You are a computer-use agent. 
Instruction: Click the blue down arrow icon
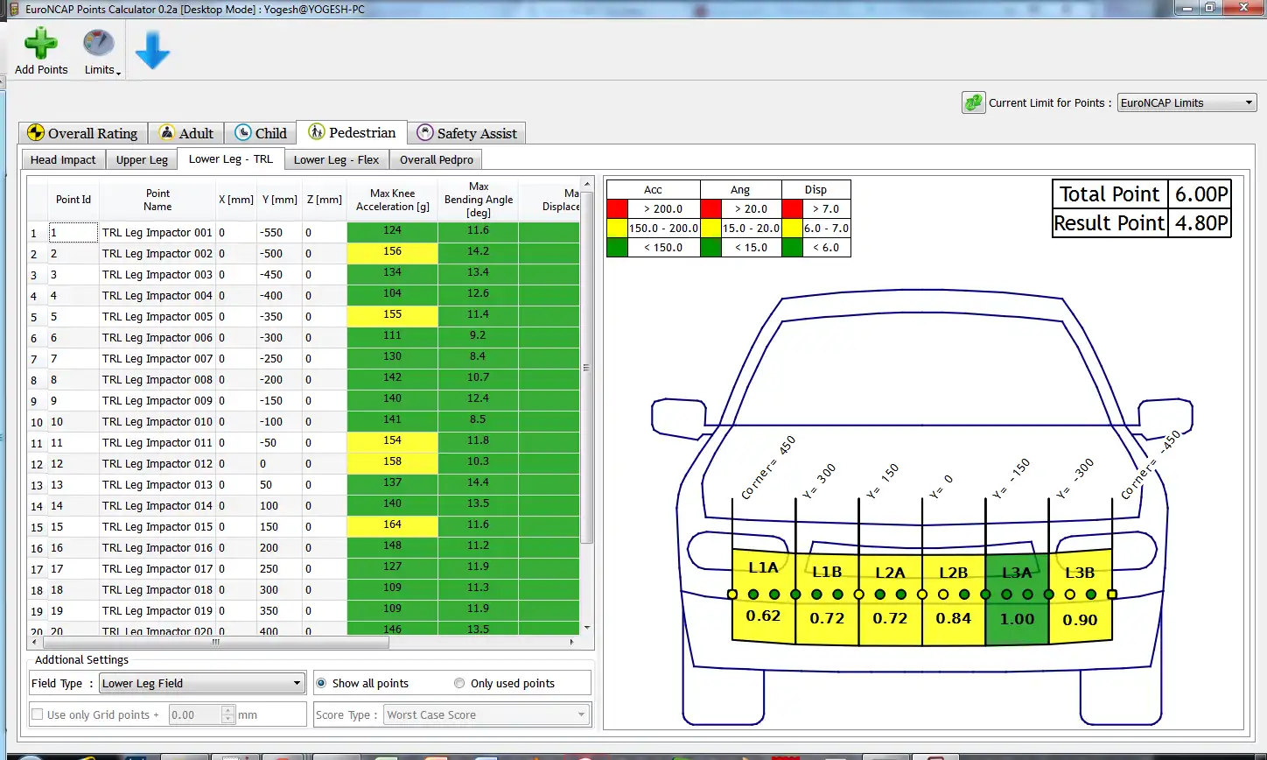click(152, 52)
